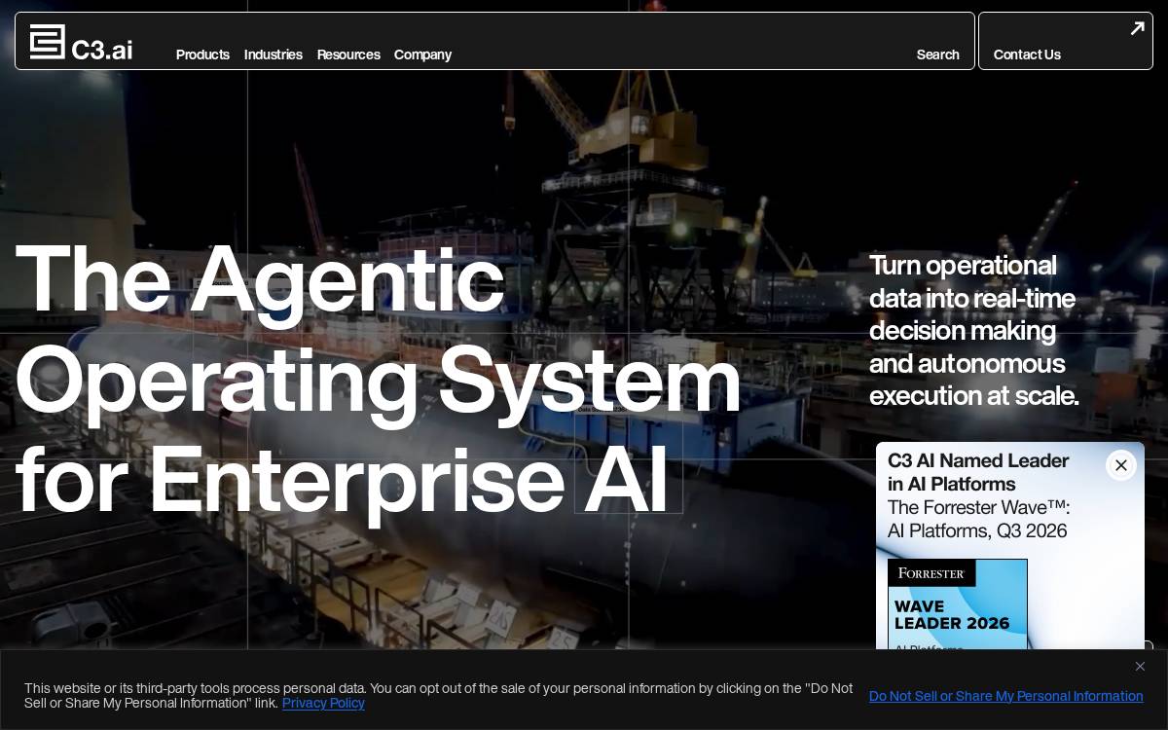Screen dimensions: 1168x730
Task: Click Do Not Sell or Share My Personal Information
Action: pyautogui.click(x=1006, y=696)
